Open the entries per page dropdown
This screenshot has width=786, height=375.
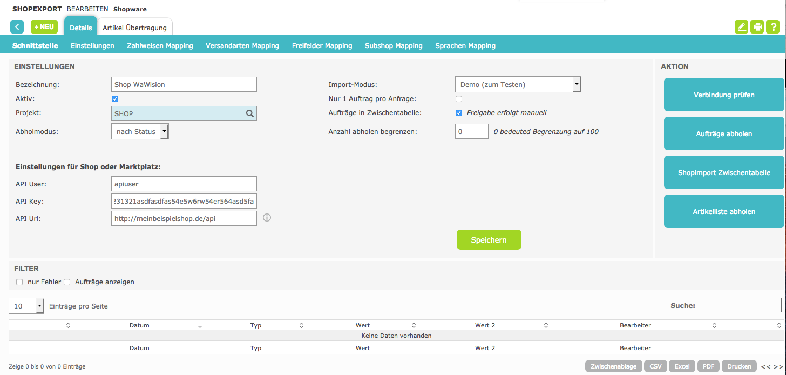tap(26, 306)
